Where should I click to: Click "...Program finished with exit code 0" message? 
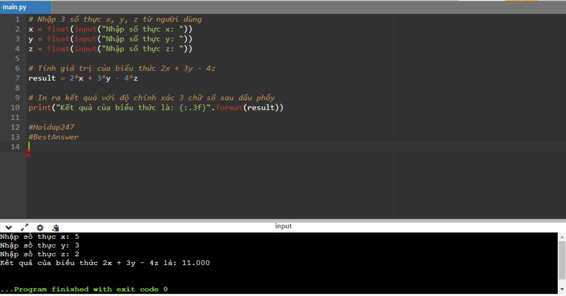point(84,289)
